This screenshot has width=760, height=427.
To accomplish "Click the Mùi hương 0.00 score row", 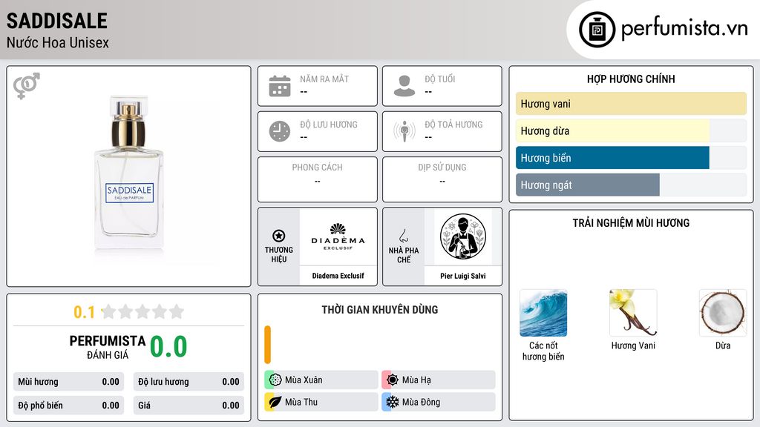I will [69, 382].
